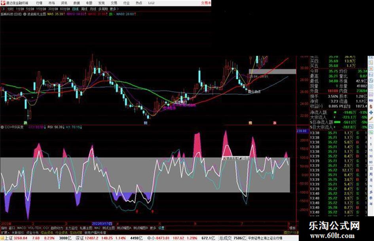The image size is (374, 241).
Task: Open the 综合资讯 tab
Action: click(x=47, y=232)
